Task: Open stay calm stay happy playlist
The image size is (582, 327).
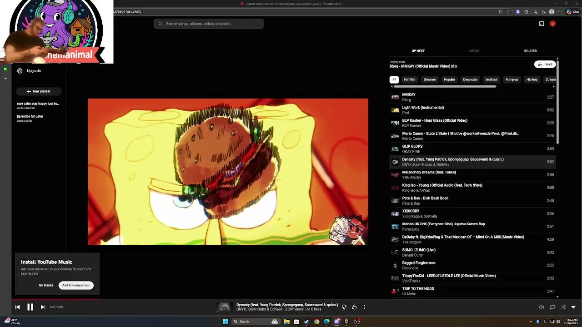Action: [38, 105]
